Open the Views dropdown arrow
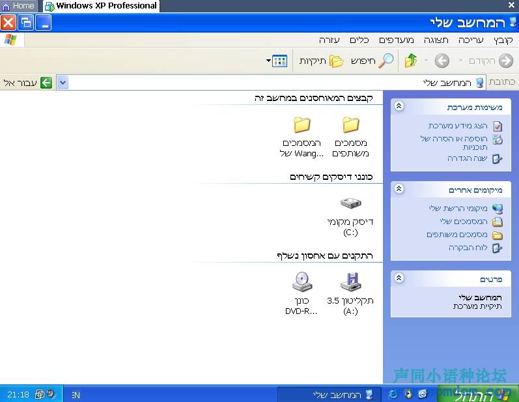The height and width of the screenshot is (402, 519). pos(268,61)
